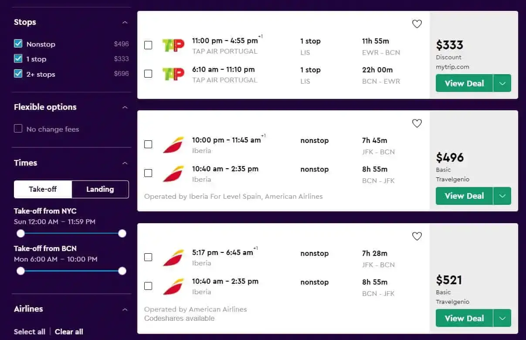Expand more options next to $496 View Deal
526x340 pixels.
pos(502,196)
